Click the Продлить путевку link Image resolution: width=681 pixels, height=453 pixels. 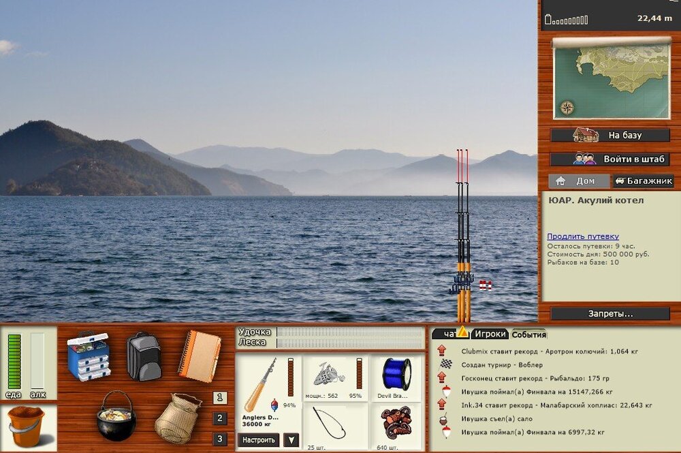[x=582, y=236]
